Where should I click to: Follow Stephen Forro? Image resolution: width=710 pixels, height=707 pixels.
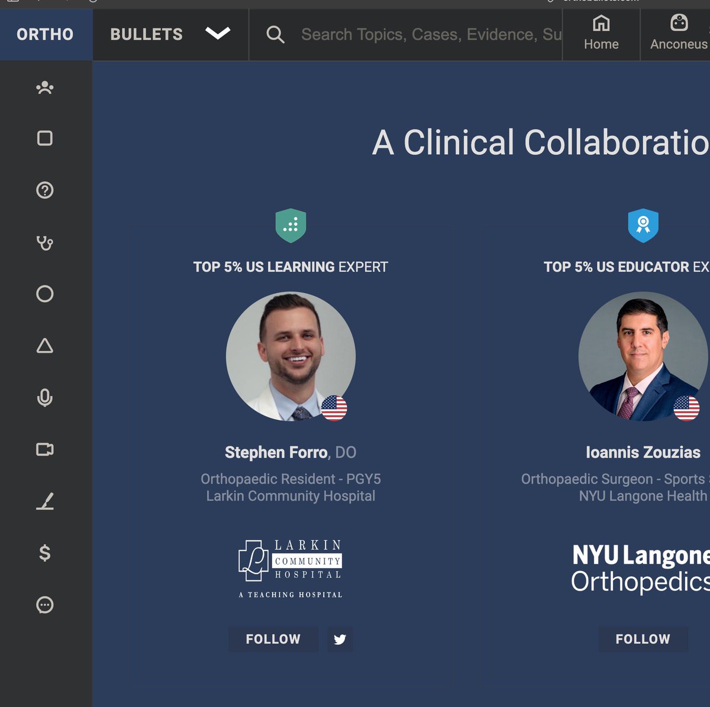[x=273, y=639]
